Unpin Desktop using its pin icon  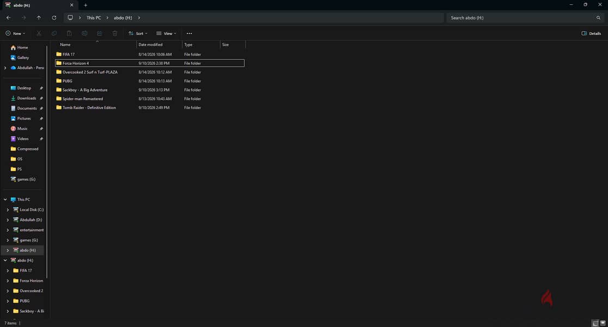[41, 88]
